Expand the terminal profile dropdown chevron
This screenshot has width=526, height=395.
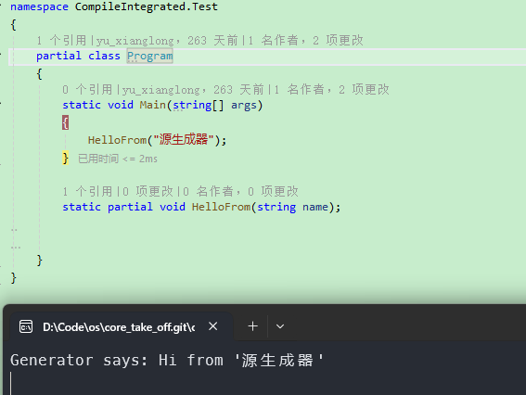pos(280,326)
